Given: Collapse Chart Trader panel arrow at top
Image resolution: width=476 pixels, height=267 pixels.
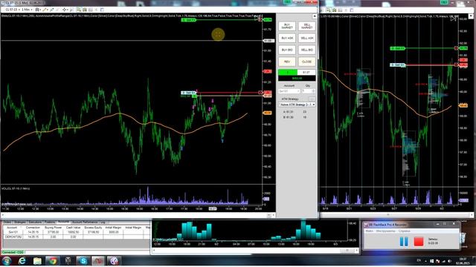Looking at the screenshot, I should (x=315, y=16).
